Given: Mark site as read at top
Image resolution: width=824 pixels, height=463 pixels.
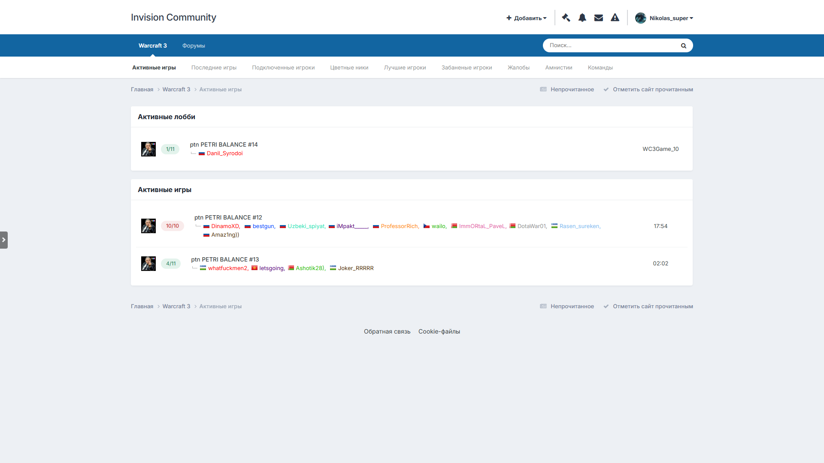Looking at the screenshot, I should pos(652,90).
